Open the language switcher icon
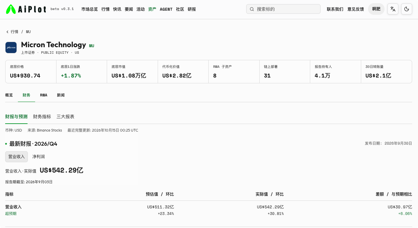The width and height of the screenshot is (418, 228). [393, 9]
